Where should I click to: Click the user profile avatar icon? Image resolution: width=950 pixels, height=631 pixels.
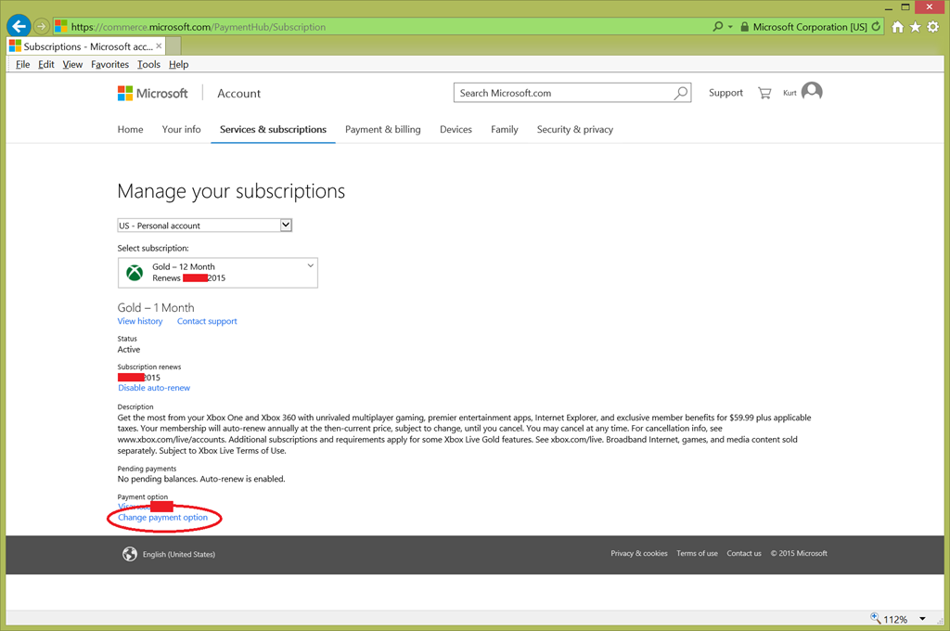(812, 92)
